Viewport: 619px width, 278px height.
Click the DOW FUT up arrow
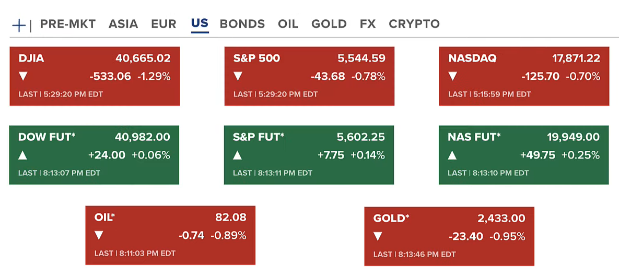[23, 155]
